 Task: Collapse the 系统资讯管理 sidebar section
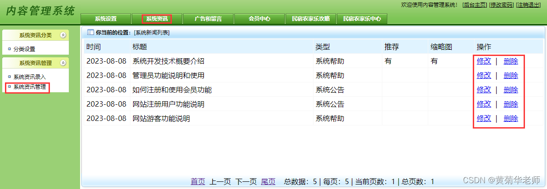point(63,63)
